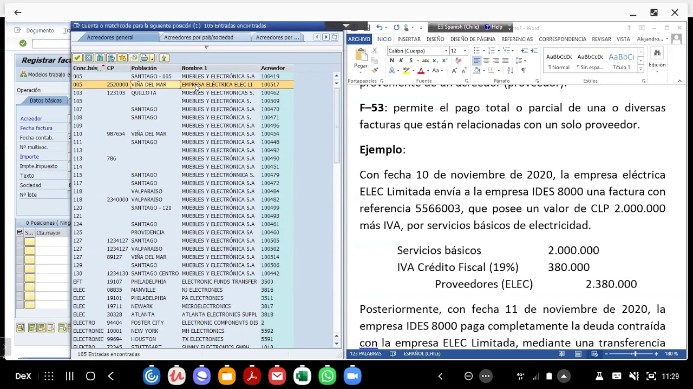This screenshot has height=389, width=693.
Task: Click Modelos trabajo button in SAP
Action: click(x=45, y=75)
